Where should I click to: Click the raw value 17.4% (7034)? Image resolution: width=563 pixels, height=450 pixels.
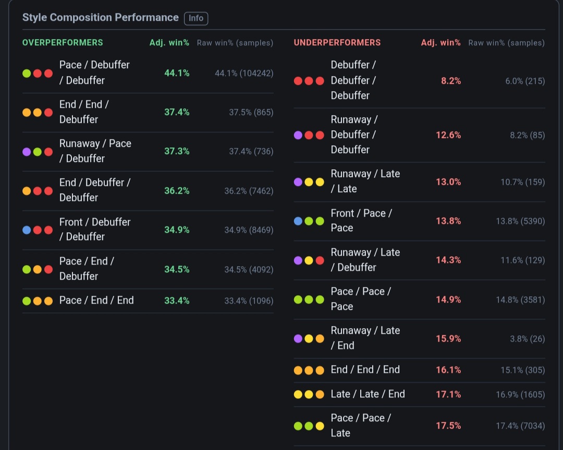520,426
